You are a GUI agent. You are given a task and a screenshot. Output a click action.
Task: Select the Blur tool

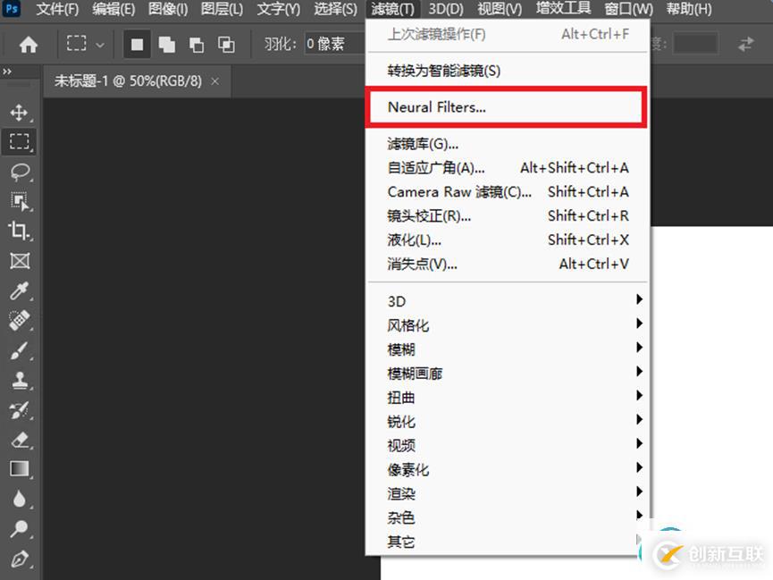tap(20, 499)
